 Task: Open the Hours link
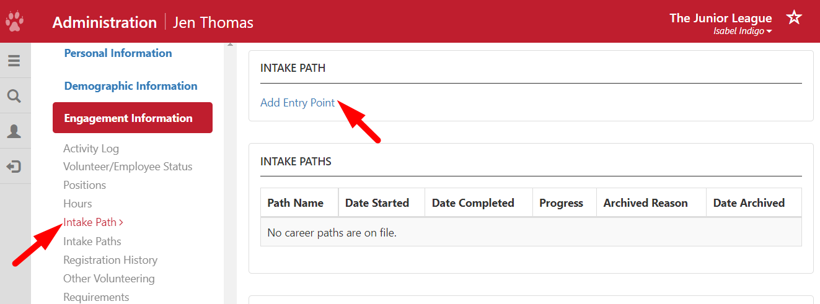[77, 204]
